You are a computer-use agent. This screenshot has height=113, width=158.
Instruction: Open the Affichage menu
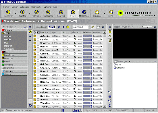[x=25, y=7]
